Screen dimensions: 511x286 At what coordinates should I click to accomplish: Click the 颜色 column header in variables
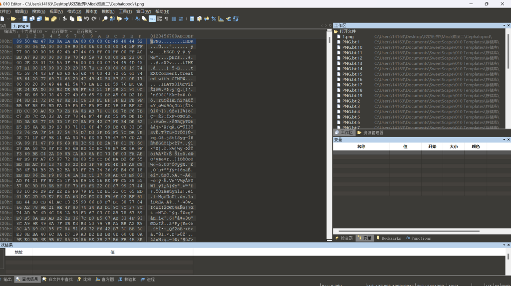pos(475,146)
